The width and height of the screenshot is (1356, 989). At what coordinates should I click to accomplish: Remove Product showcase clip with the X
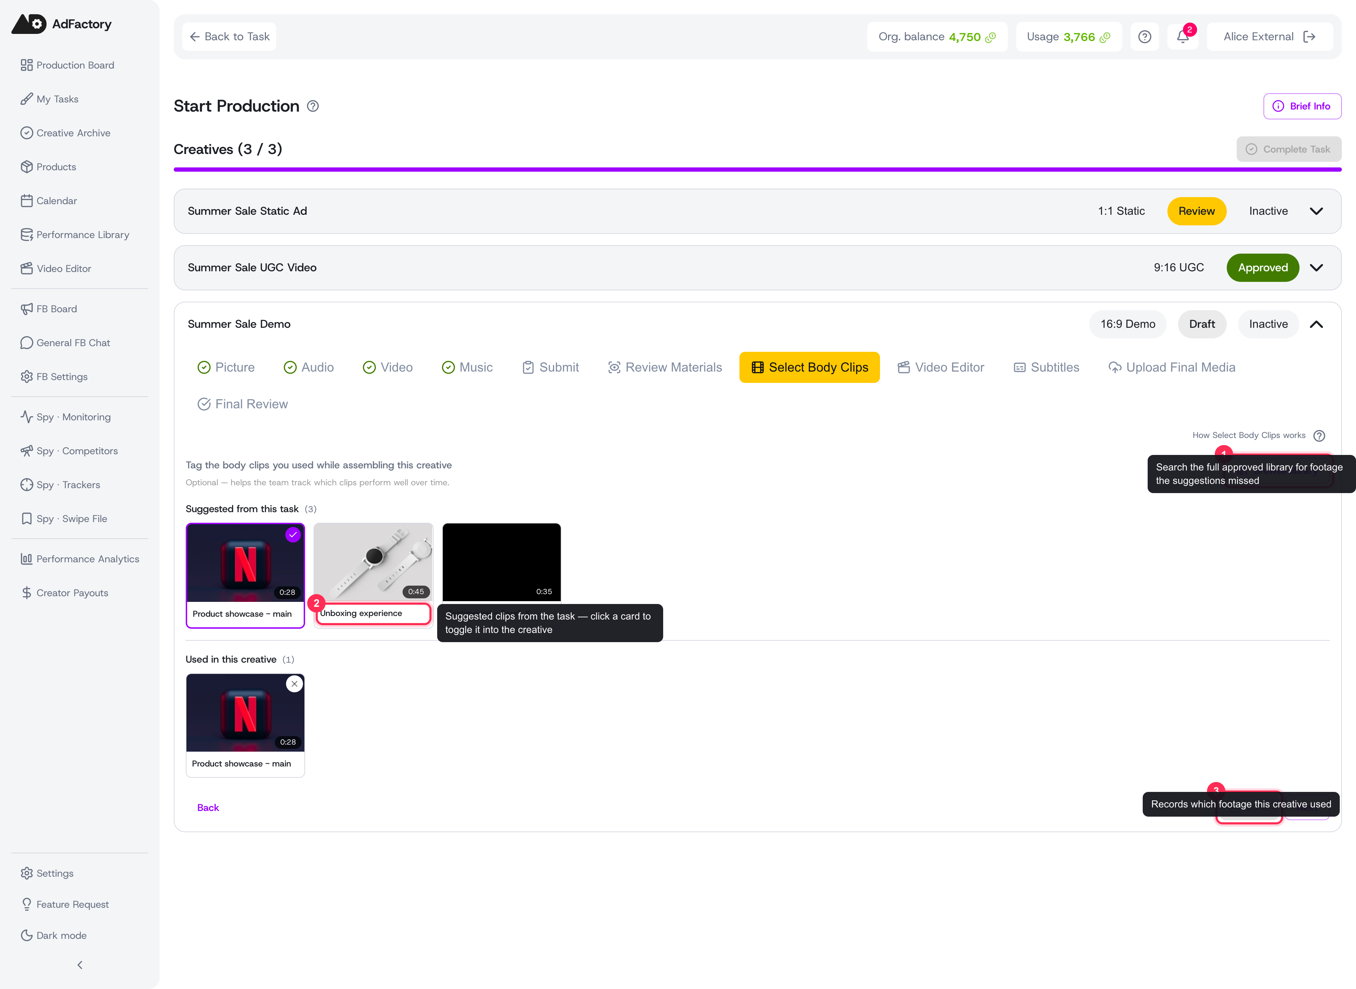pos(294,684)
